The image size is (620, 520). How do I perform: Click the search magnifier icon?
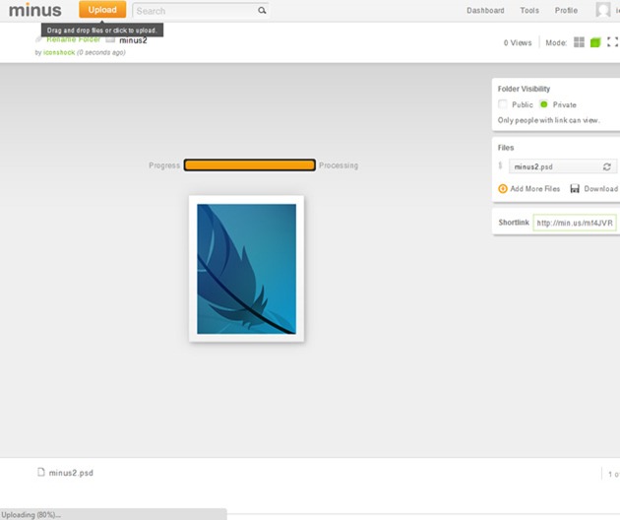click(x=262, y=11)
